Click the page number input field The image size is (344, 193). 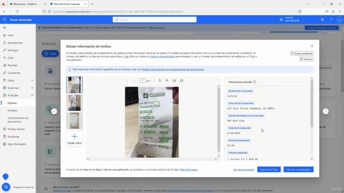click(x=142, y=81)
